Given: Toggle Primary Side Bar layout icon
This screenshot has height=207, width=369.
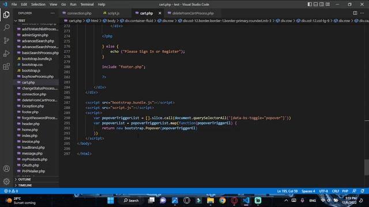Looking at the screenshot, I should (x=310, y=4).
